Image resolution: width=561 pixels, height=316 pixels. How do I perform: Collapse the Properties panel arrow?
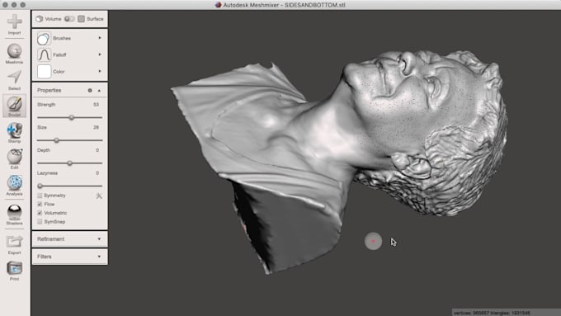[x=99, y=91]
